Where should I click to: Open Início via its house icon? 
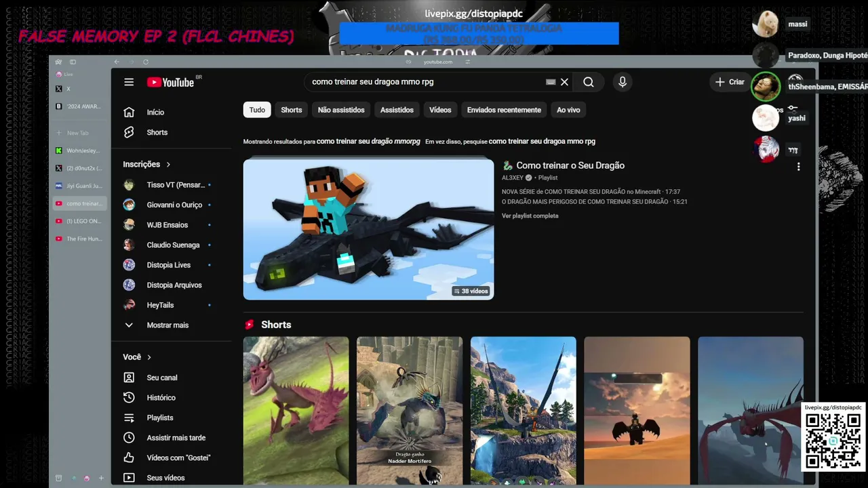point(129,113)
